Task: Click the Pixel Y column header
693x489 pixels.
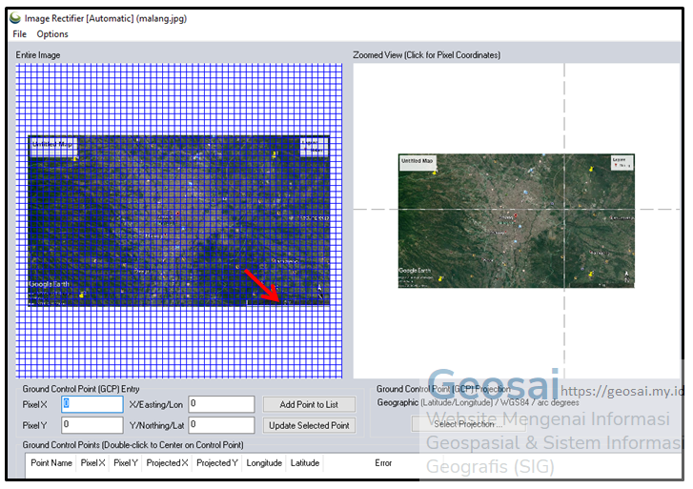Action: click(126, 463)
